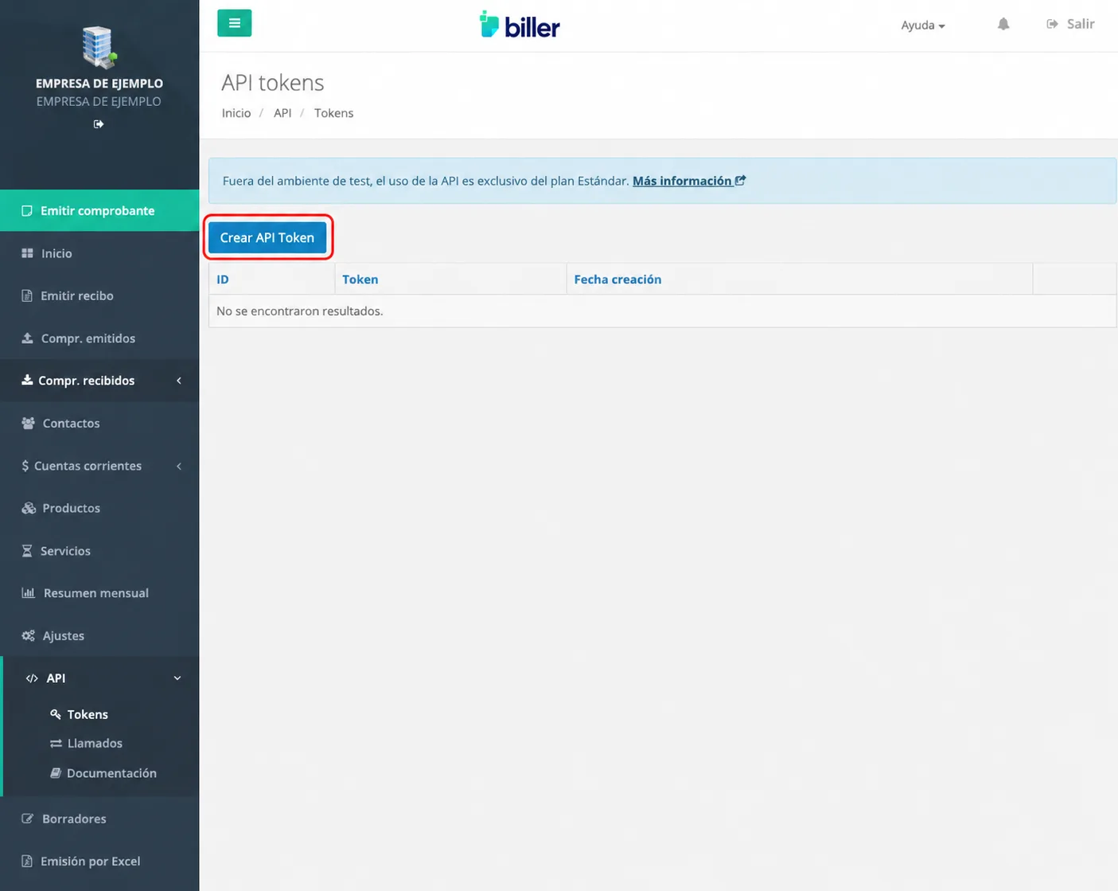Collapse the API menu chevron

pyautogui.click(x=177, y=678)
